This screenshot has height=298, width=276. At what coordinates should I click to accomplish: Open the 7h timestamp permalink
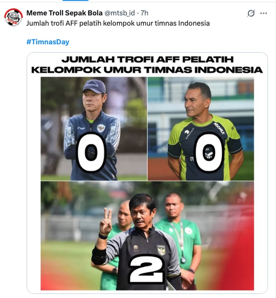144,13
